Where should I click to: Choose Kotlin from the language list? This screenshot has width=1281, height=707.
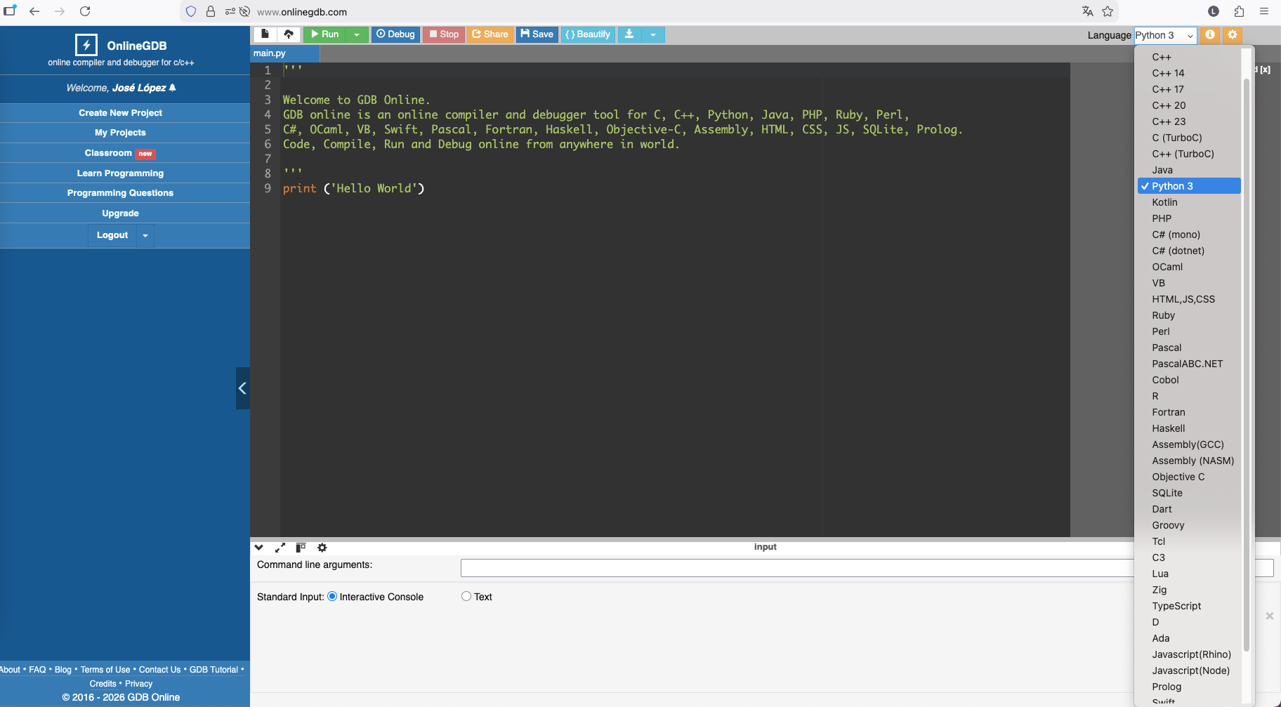(x=1164, y=202)
